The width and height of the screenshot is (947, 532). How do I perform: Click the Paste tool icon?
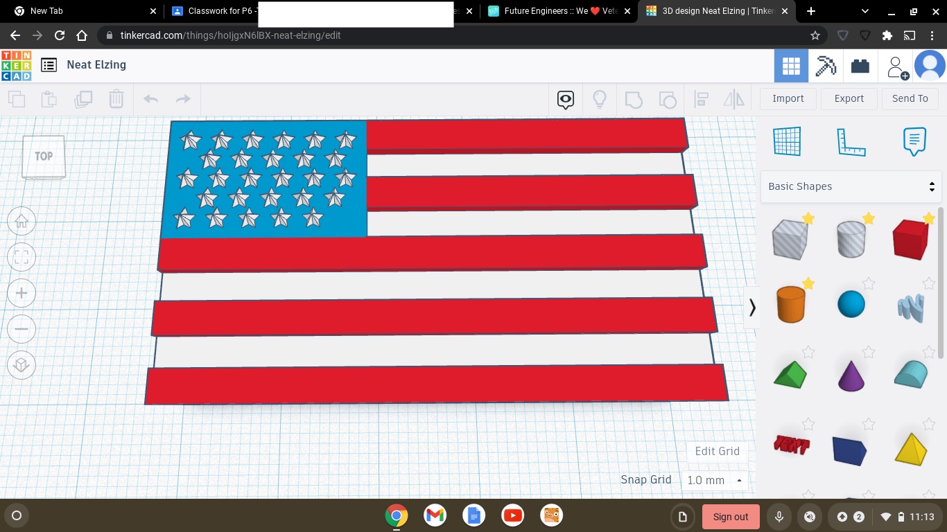point(49,99)
